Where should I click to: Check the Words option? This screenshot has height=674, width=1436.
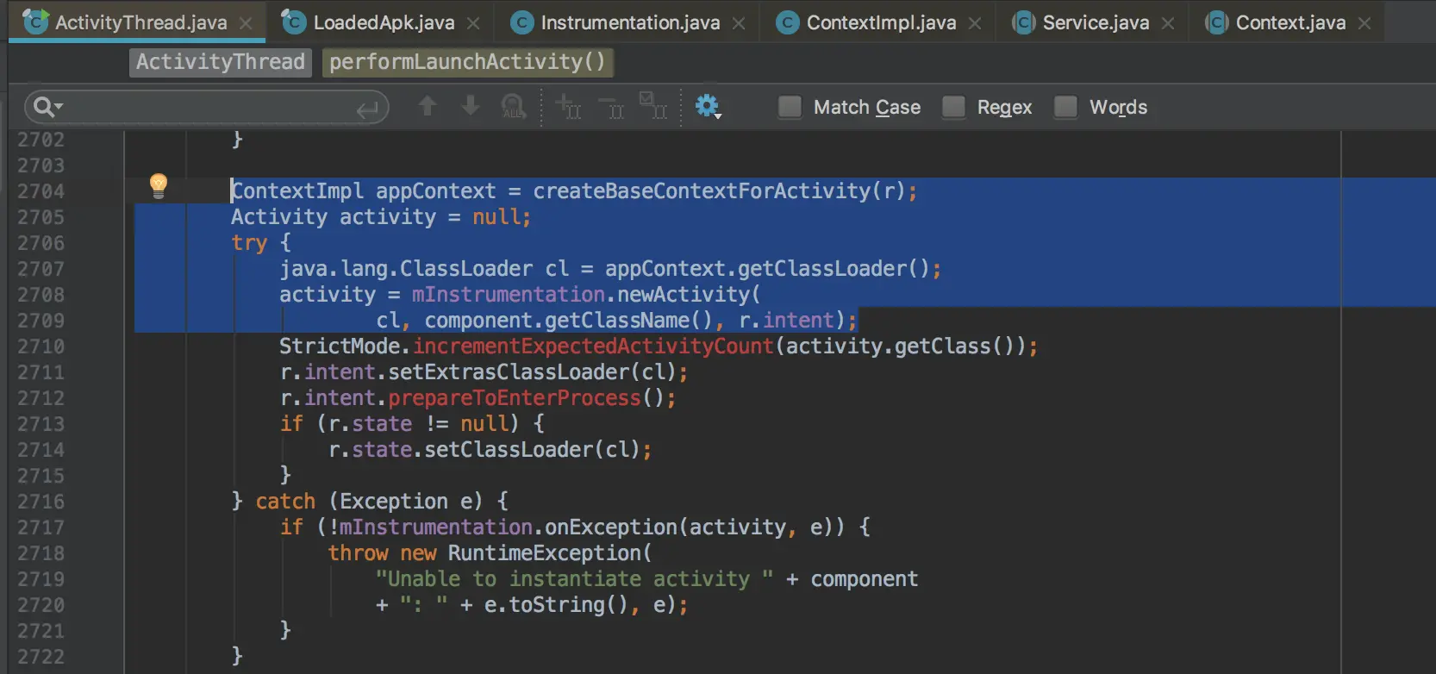1065,107
